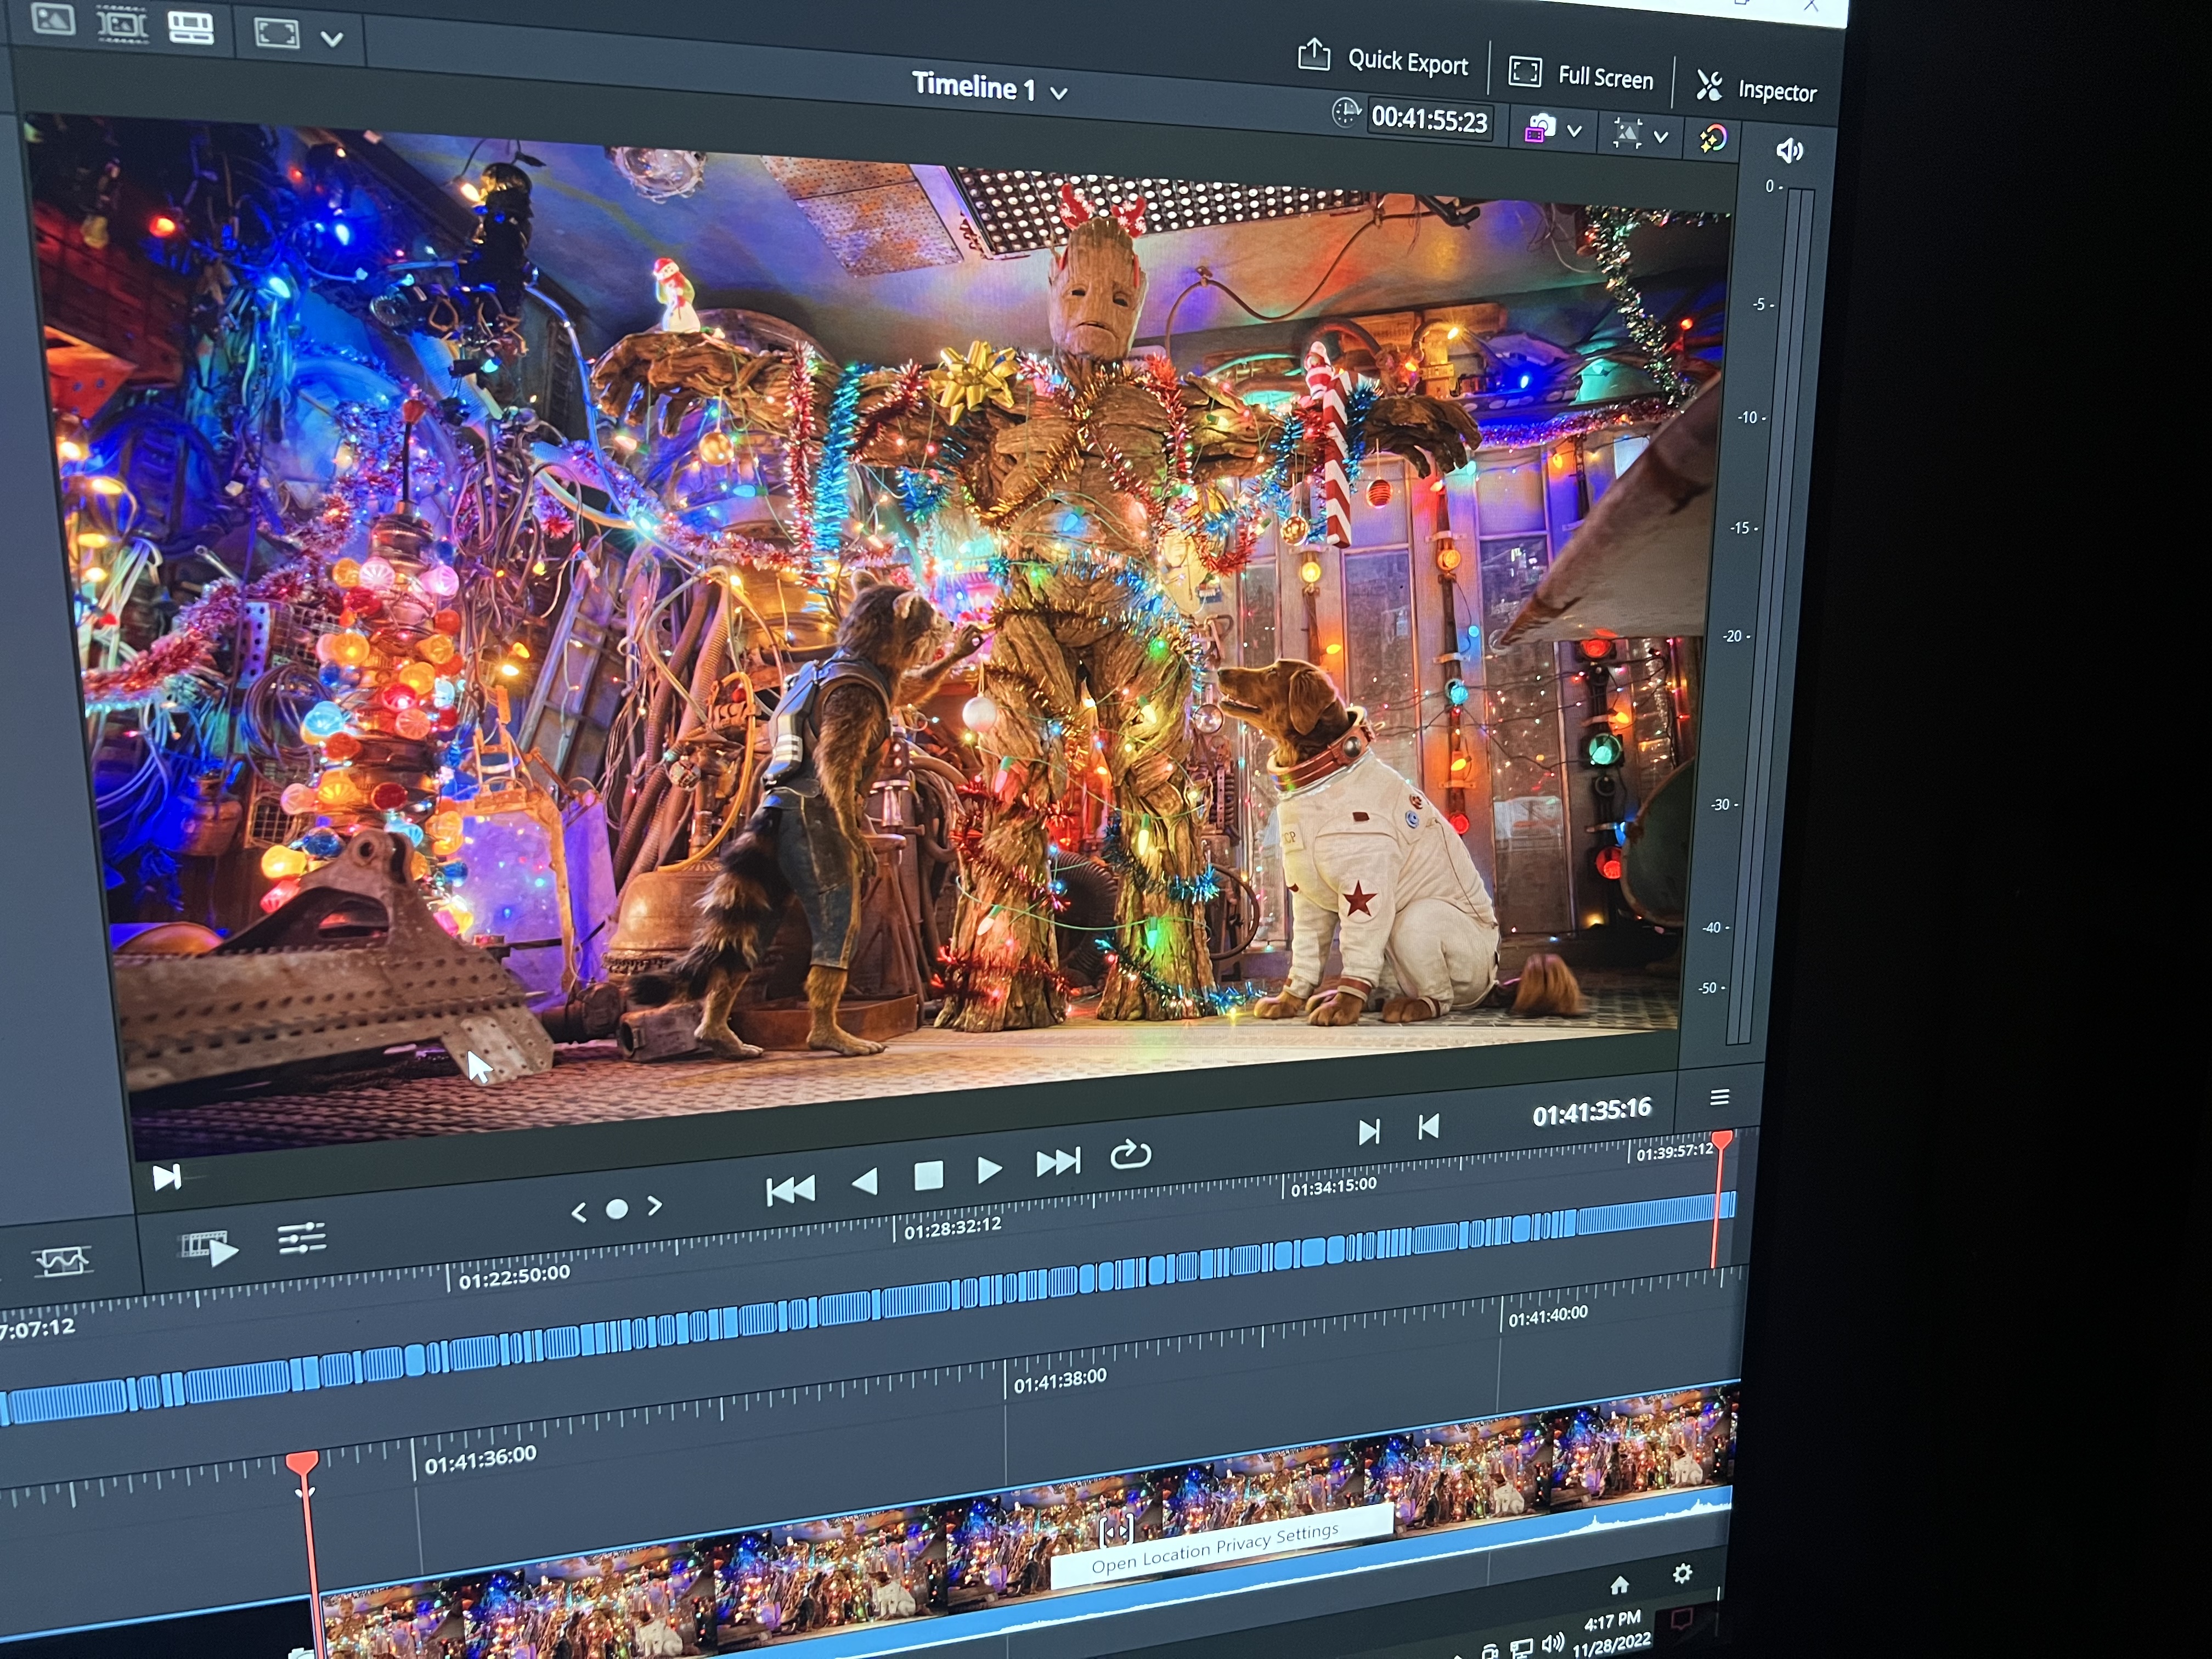The height and width of the screenshot is (1659, 2212).
Task: Click the jog previous left chevron
Action: pyautogui.click(x=578, y=1212)
